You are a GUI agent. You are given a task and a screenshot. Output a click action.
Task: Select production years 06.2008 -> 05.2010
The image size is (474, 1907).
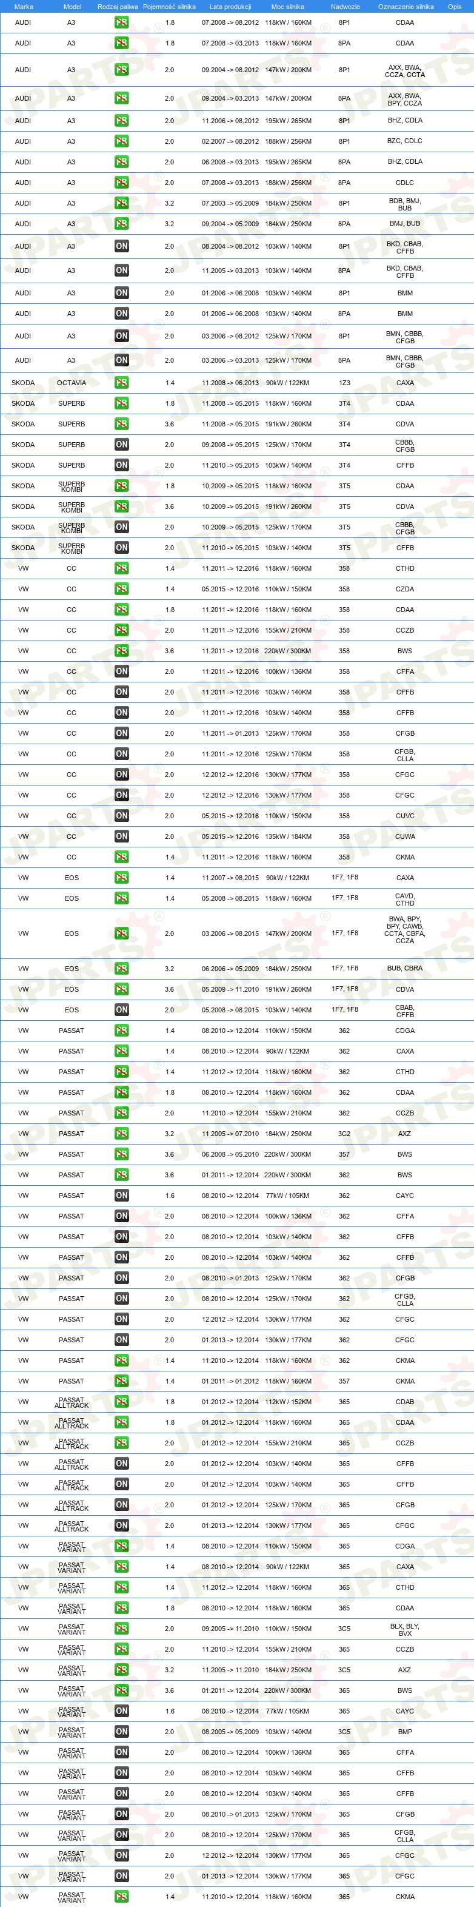pos(230,1154)
